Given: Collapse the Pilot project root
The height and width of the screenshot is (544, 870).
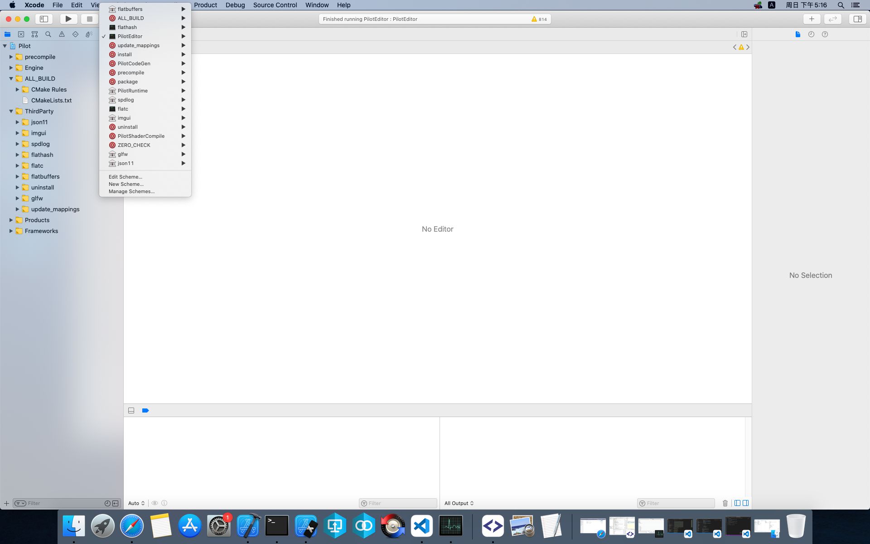Looking at the screenshot, I should (x=5, y=46).
